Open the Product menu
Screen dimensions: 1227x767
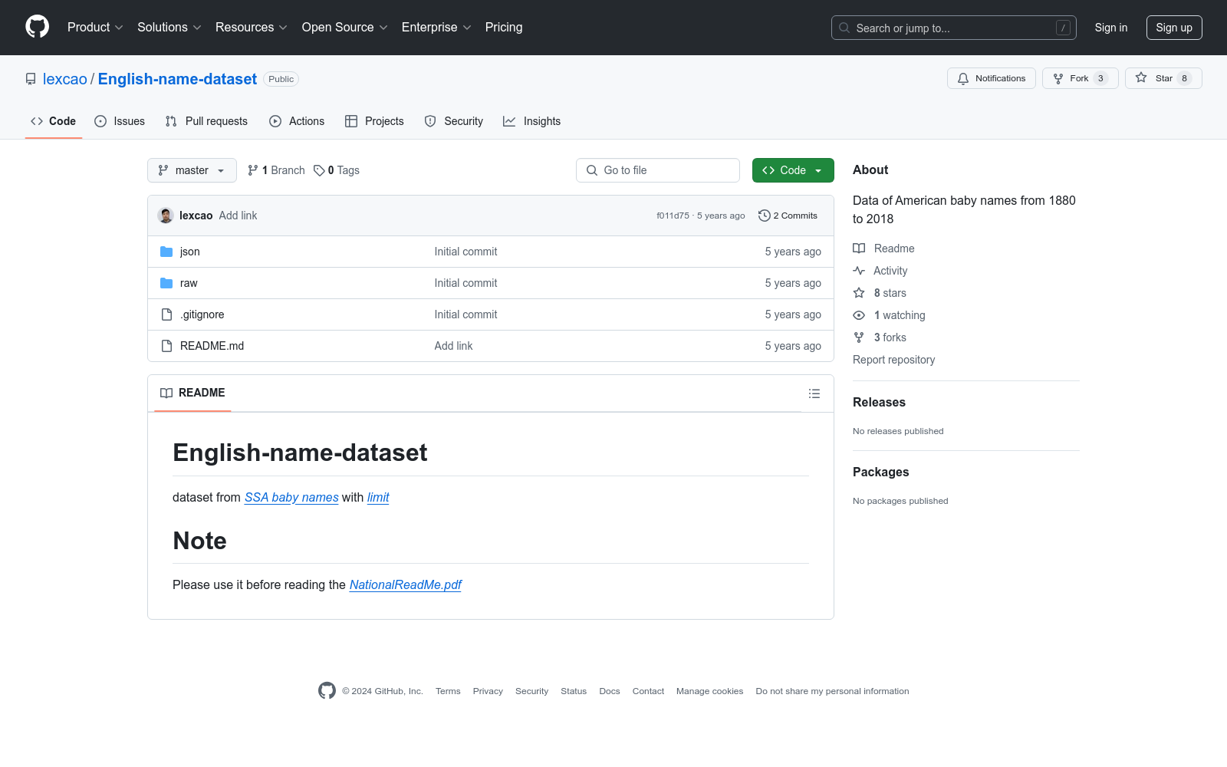click(95, 27)
